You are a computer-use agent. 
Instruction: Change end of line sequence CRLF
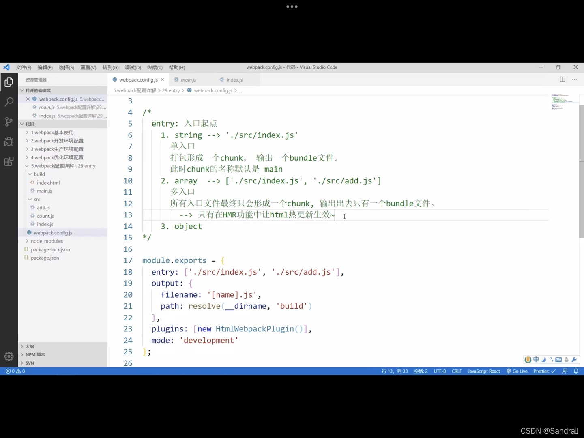(x=457, y=371)
